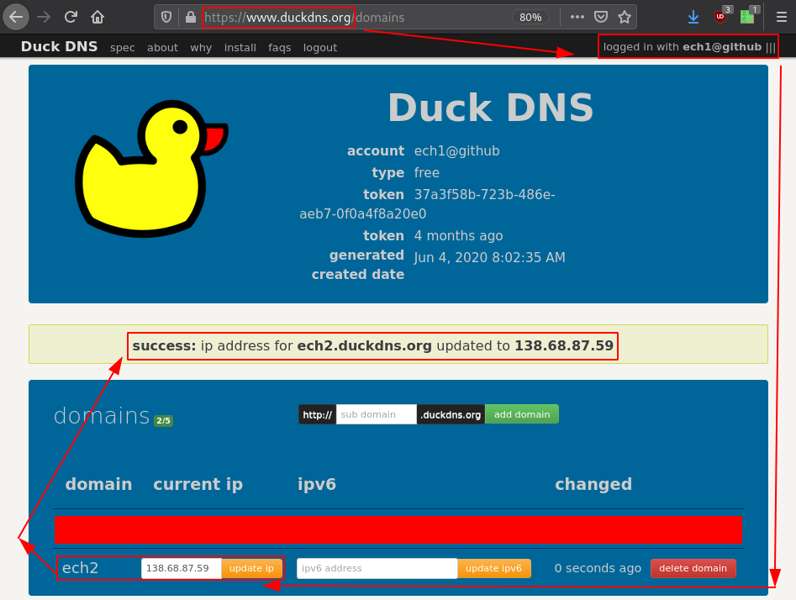The width and height of the screenshot is (796, 600).
Task: Click the 'domain' column header
Action: (x=98, y=484)
